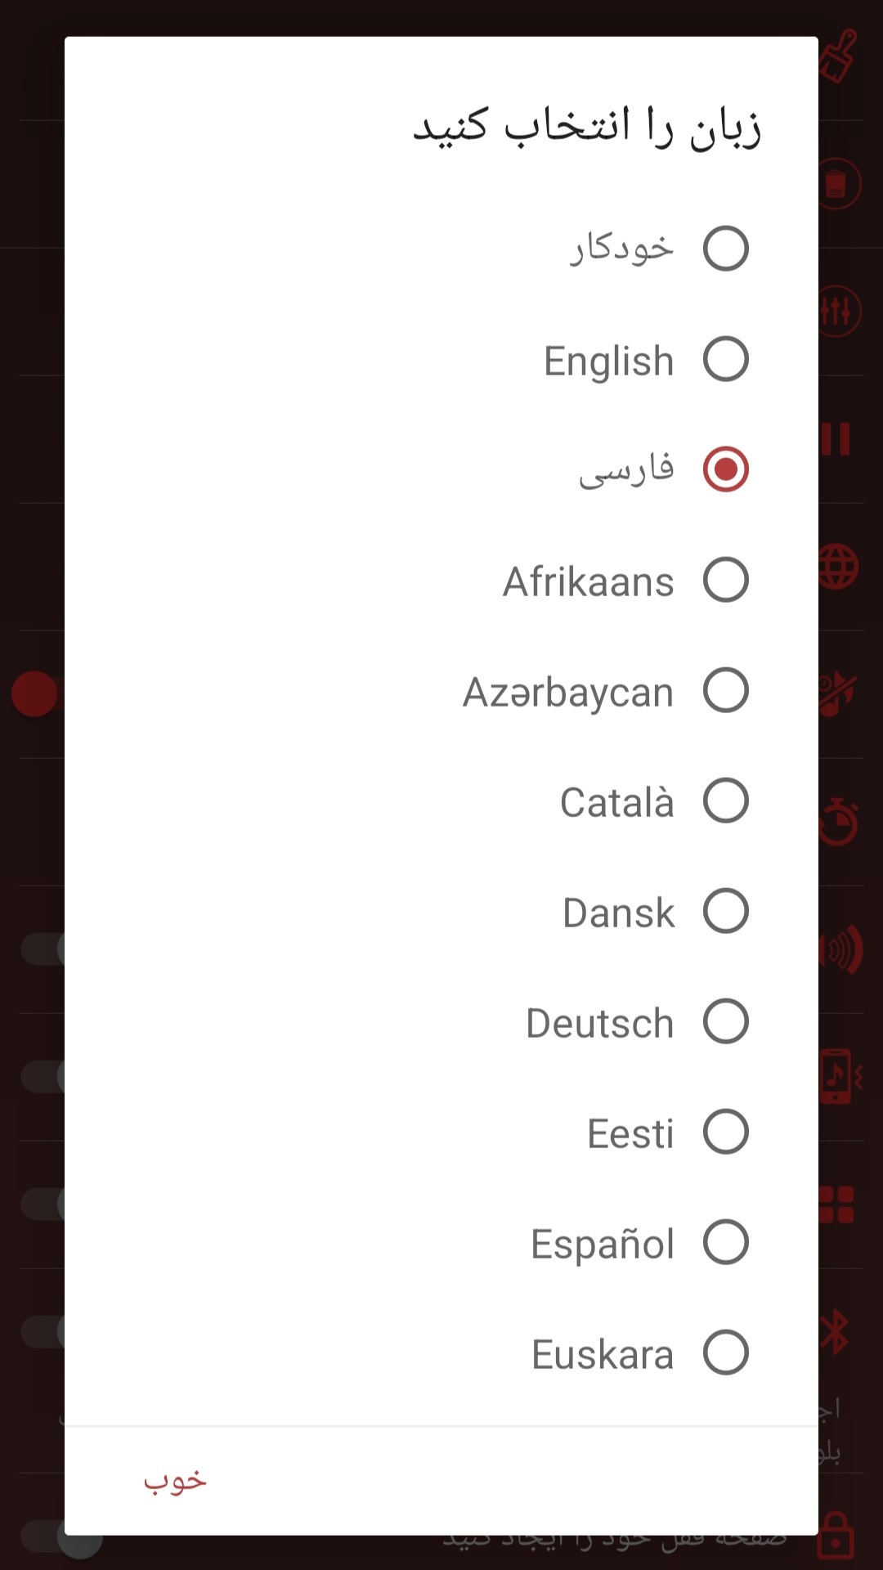Pick the Eesti language option
This screenshot has height=1570, width=883.
pyautogui.click(x=725, y=1132)
